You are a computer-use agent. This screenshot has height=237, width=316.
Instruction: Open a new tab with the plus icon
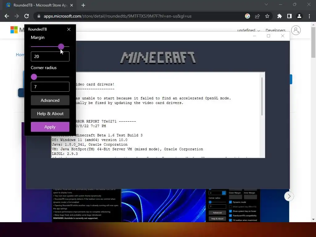83,5
